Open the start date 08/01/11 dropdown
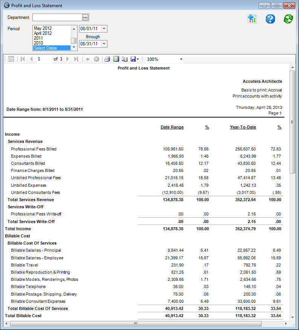The height and width of the screenshot is (330, 299). pyautogui.click(x=104, y=29)
